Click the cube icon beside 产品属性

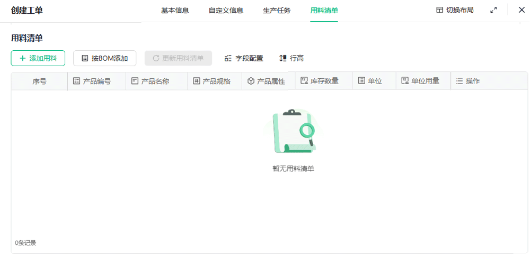(x=251, y=81)
